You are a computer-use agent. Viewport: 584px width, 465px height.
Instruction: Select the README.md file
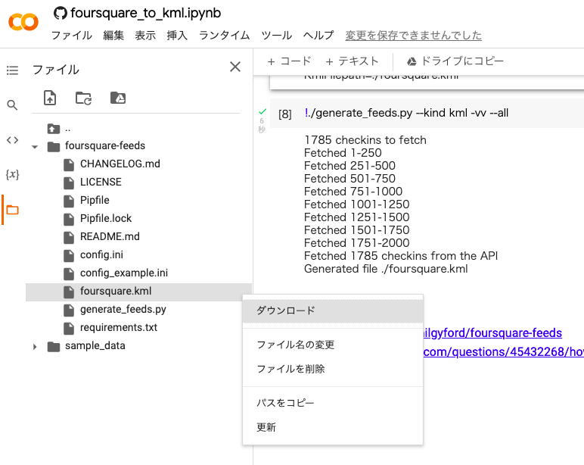[110, 237]
